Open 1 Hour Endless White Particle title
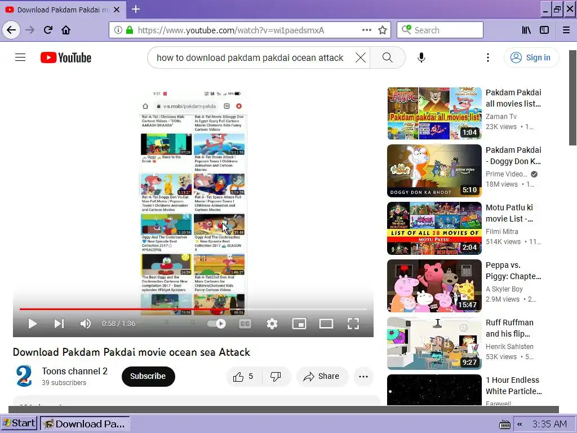 [514, 386]
